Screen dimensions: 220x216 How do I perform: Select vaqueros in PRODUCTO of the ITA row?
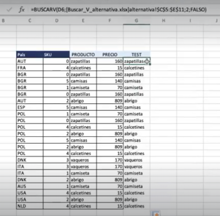pyautogui.click(x=83, y=167)
